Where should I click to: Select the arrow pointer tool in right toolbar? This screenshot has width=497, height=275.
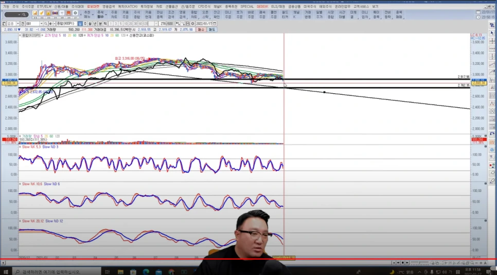click(492, 33)
